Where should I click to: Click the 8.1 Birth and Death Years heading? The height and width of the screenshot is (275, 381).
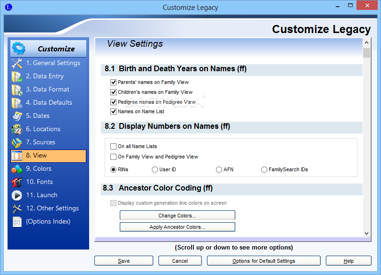coord(175,69)
